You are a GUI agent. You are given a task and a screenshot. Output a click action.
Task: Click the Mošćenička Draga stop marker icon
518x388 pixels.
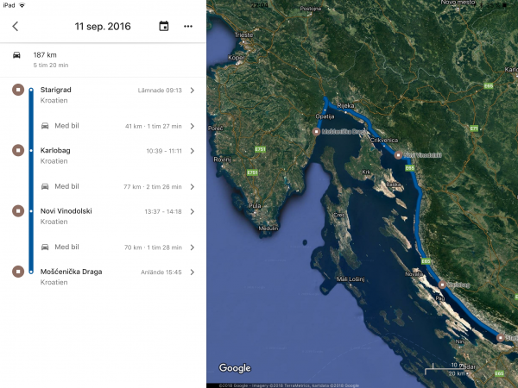point(17,272)
